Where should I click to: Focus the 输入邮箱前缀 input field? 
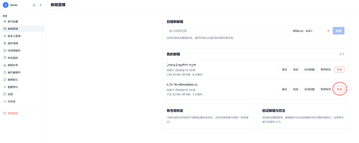pyautogui.click(x=227, y=31)
